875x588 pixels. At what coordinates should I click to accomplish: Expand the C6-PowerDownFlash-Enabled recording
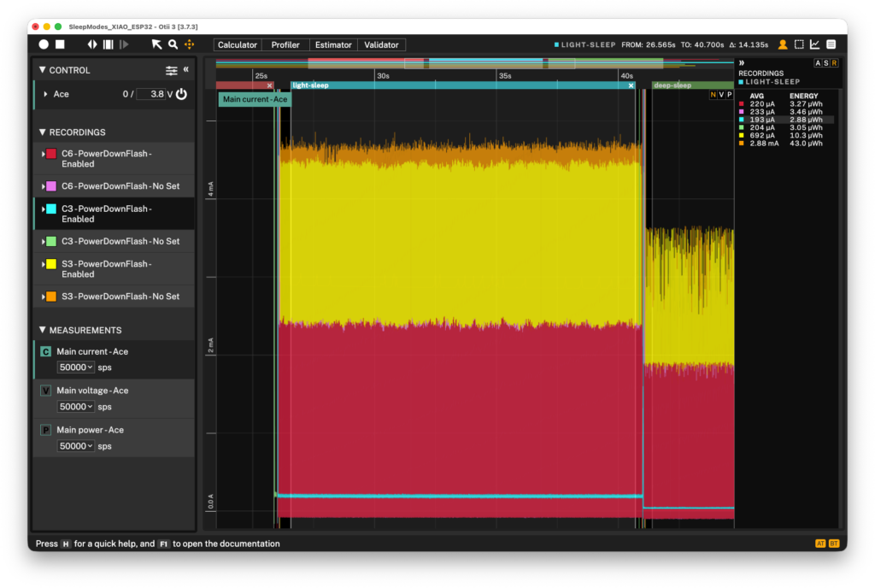(x=43, y=154)
